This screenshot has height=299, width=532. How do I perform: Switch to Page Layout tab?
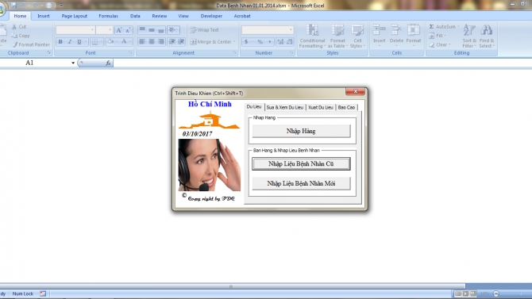pos(75,16)
